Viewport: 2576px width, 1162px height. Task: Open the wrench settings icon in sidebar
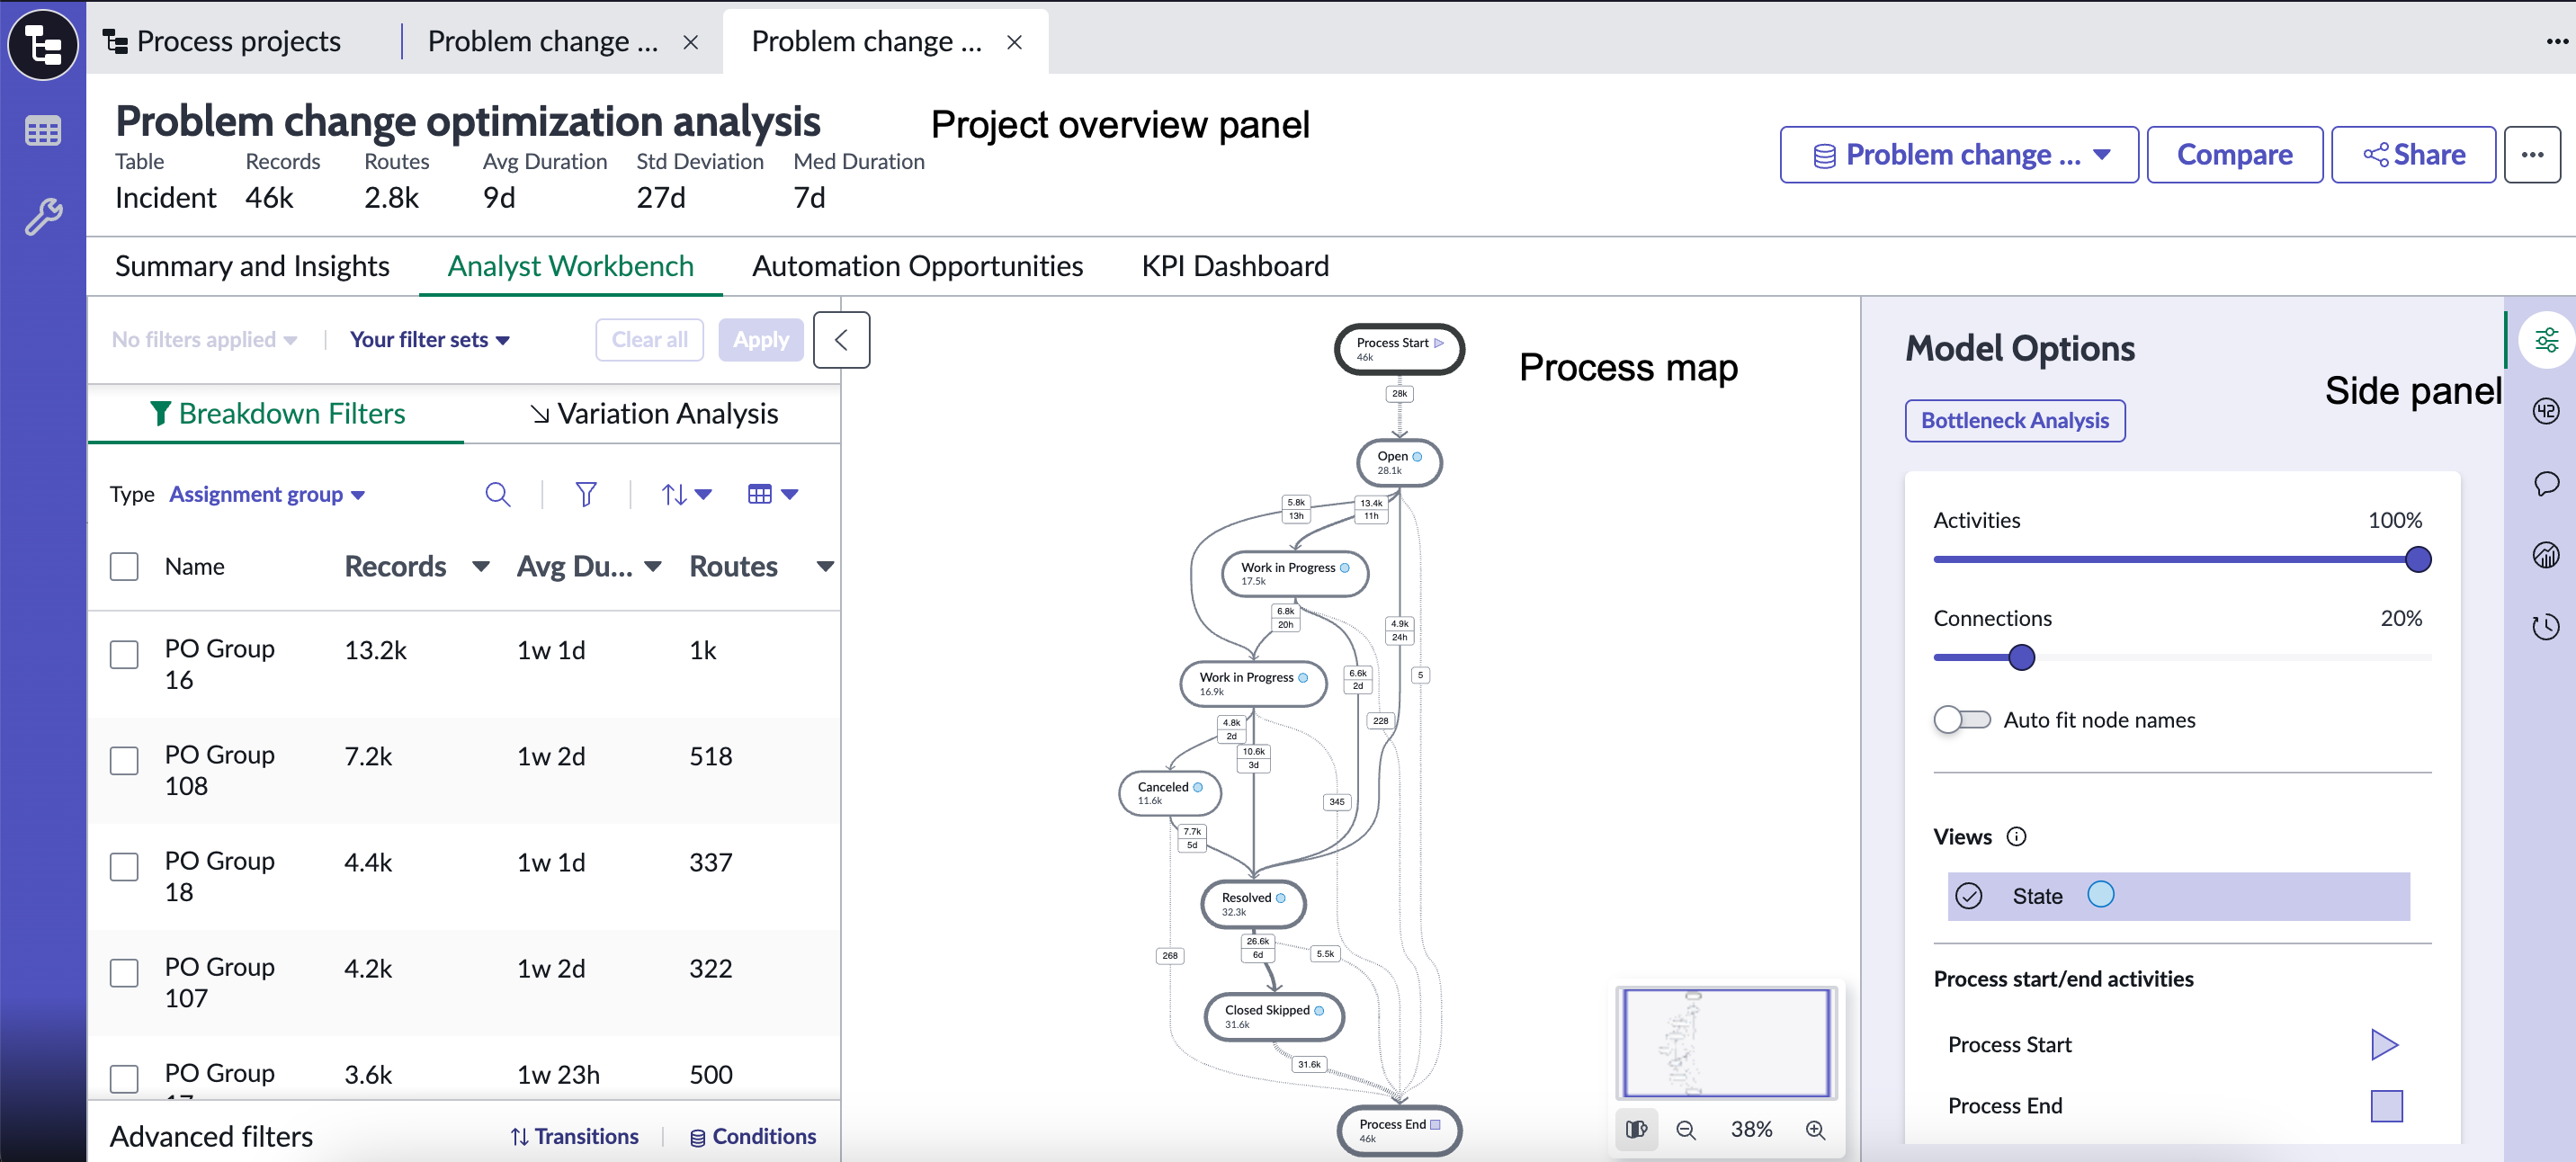click(43, 216)
